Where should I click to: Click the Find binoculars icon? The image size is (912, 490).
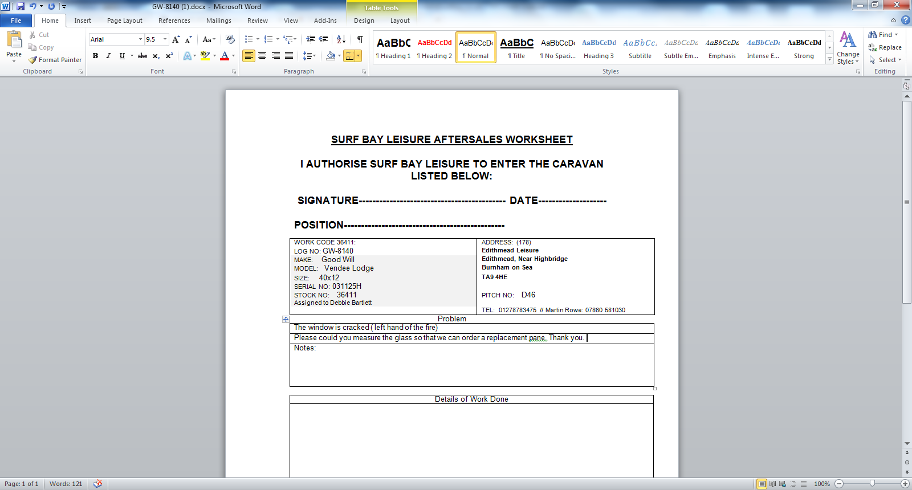(872, 35)
